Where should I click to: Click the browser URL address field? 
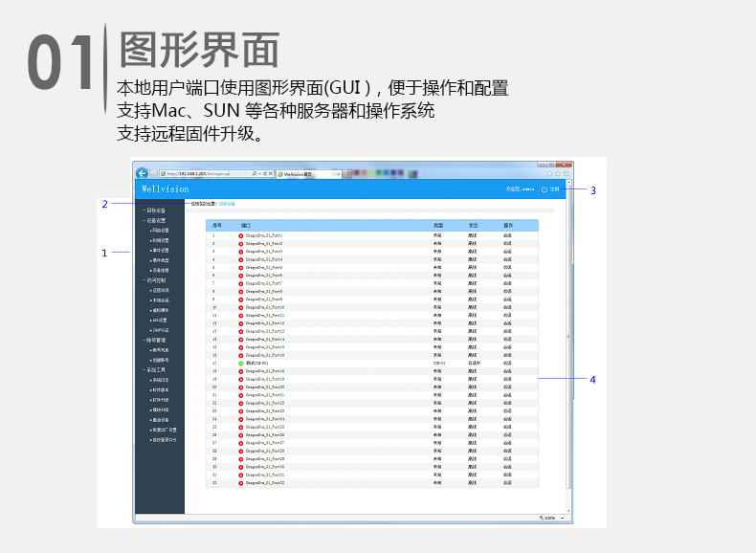[206, 174]
